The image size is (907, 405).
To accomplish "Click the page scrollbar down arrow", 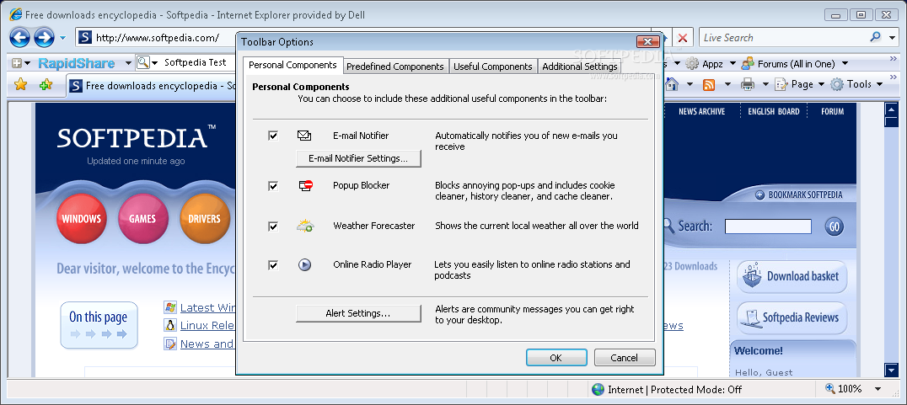I will (x=891, y=370).
